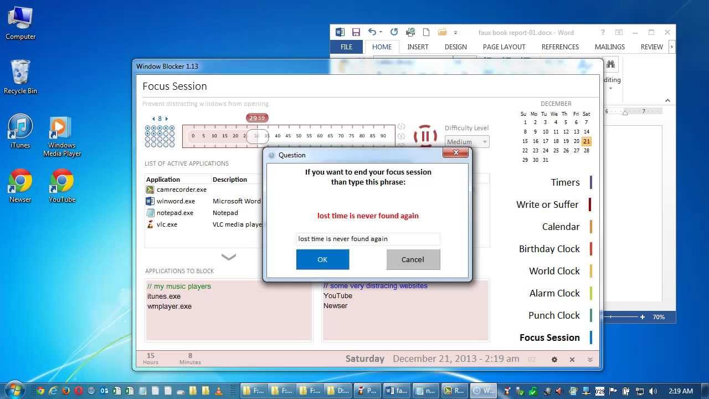Select vlc.exe in the active applications

click(167, 224)
